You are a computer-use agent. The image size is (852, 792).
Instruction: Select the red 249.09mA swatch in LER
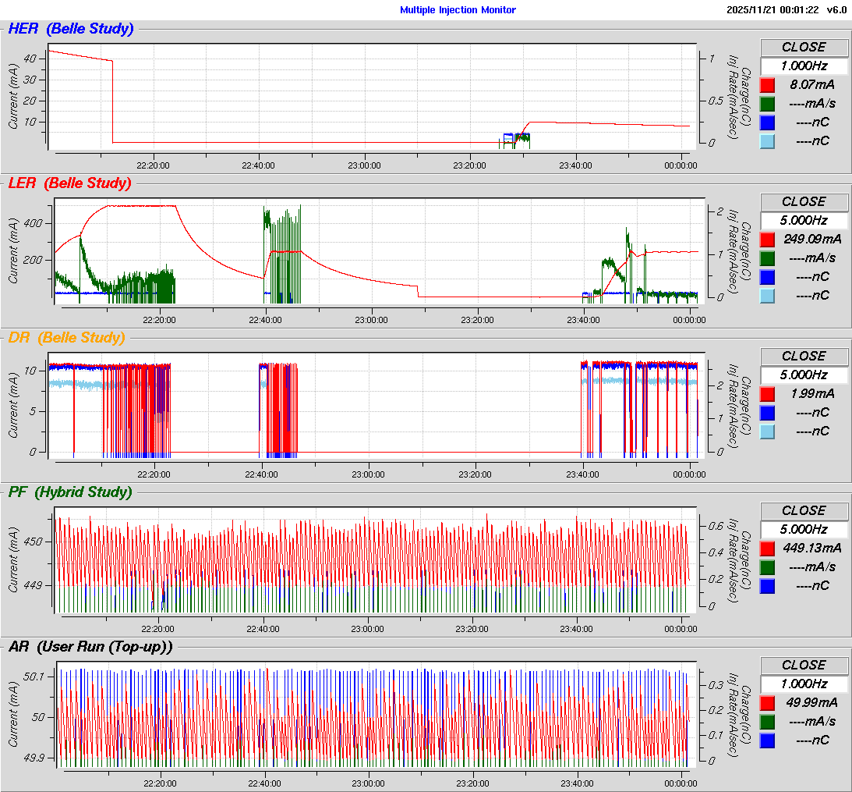768,240
